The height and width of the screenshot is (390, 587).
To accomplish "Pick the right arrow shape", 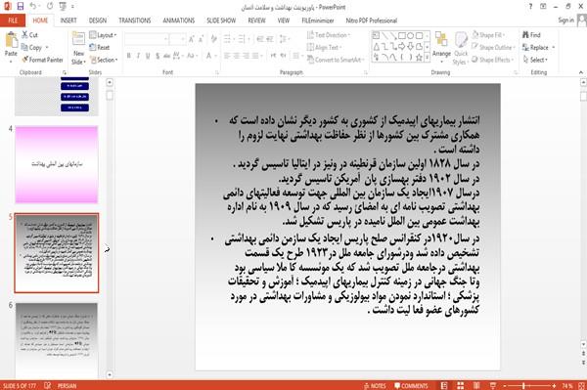I will 402,46.
